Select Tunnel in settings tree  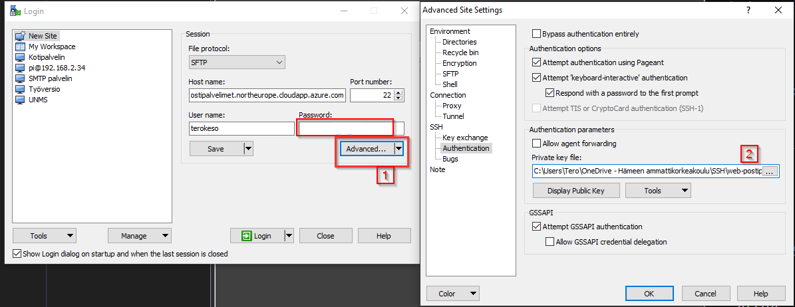[453, 116]
